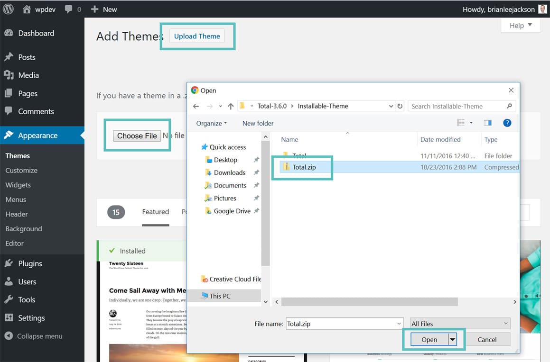Open the comments bubble icon showing zero
Screen dimensions: 550x362
(68, 9)
